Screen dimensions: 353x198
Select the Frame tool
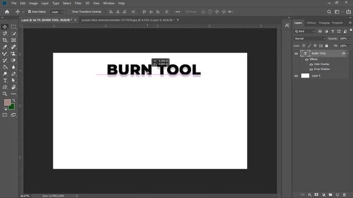(x=13, y=40)
